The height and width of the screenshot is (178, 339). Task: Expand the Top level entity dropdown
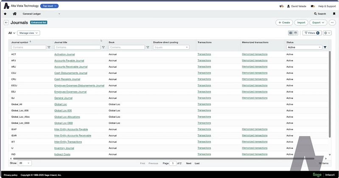(x=50, y=6)
